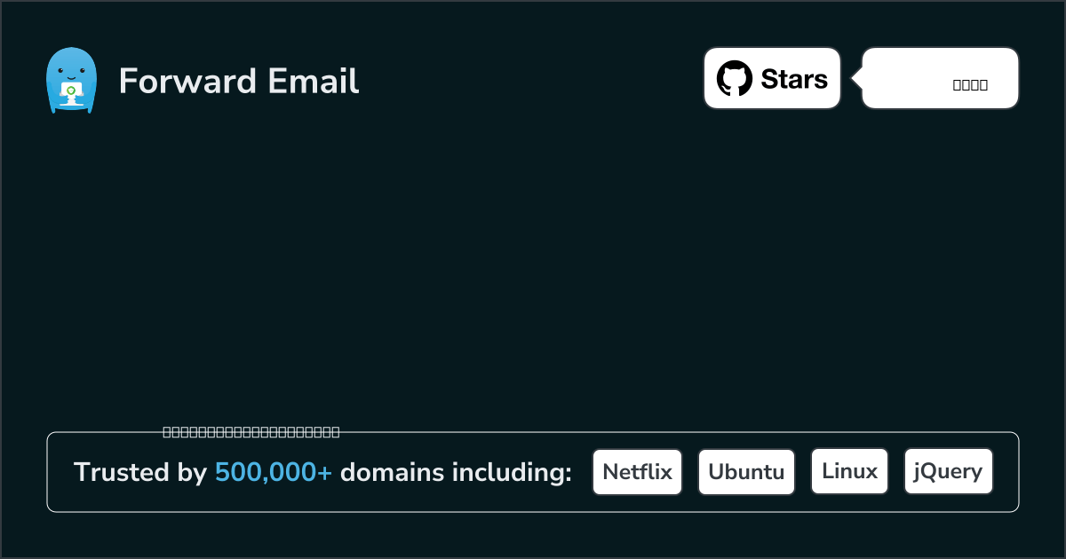The height and width of the screenshot is (559, 1066).
Task: Click the word "Stars" label
Action: (794, 79)
